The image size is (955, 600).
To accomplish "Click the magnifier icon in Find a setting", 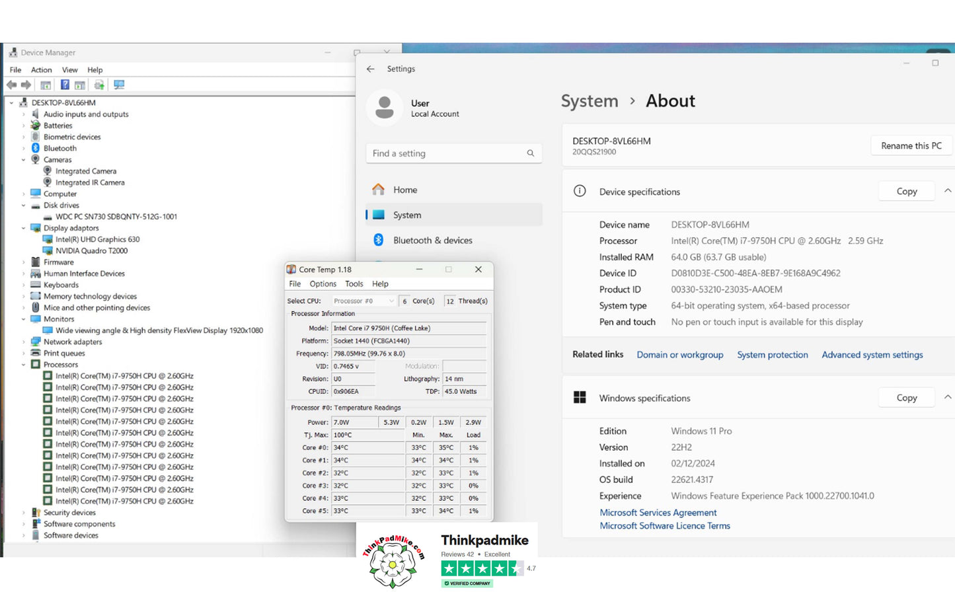I will 530,153.
